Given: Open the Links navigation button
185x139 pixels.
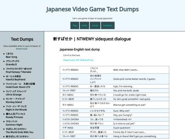Looking at the screenshot, I should click(x=95, y=25).
